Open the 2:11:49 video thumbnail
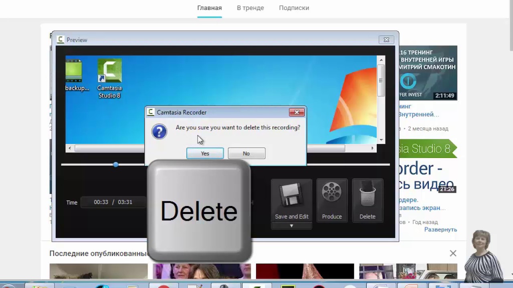The image size is (513, 288). click(428, 73)
